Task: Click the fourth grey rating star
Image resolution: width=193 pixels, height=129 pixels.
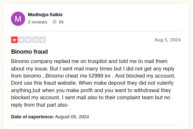Action: [x=36, y=40]
